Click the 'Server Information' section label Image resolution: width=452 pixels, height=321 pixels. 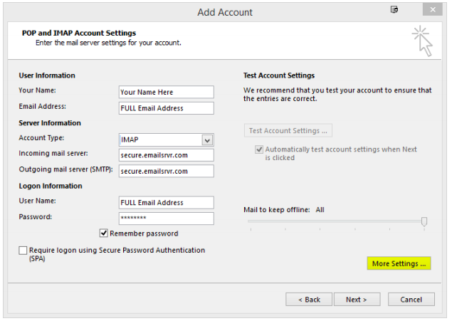point(50,123)
